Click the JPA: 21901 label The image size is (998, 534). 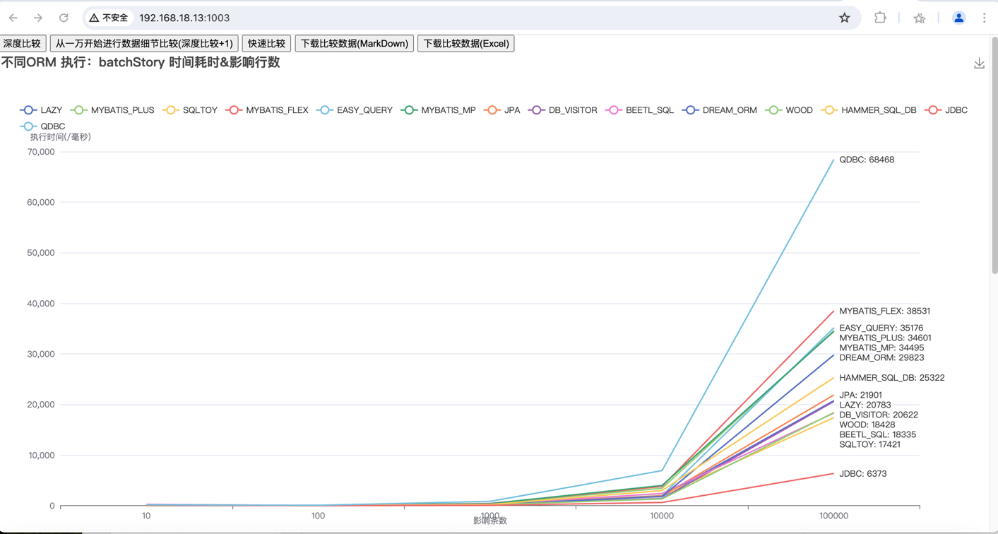pos(860,395)
